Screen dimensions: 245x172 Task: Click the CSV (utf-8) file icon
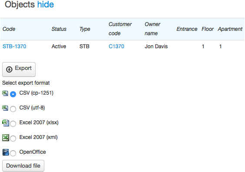point(5,108)
